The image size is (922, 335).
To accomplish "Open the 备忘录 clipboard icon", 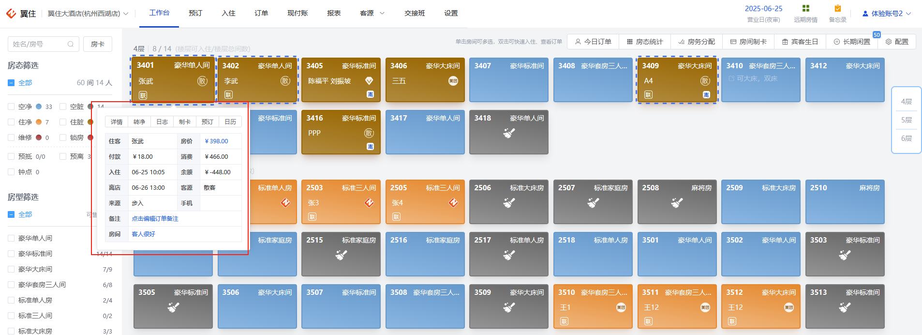I will (x=838, y=8).
